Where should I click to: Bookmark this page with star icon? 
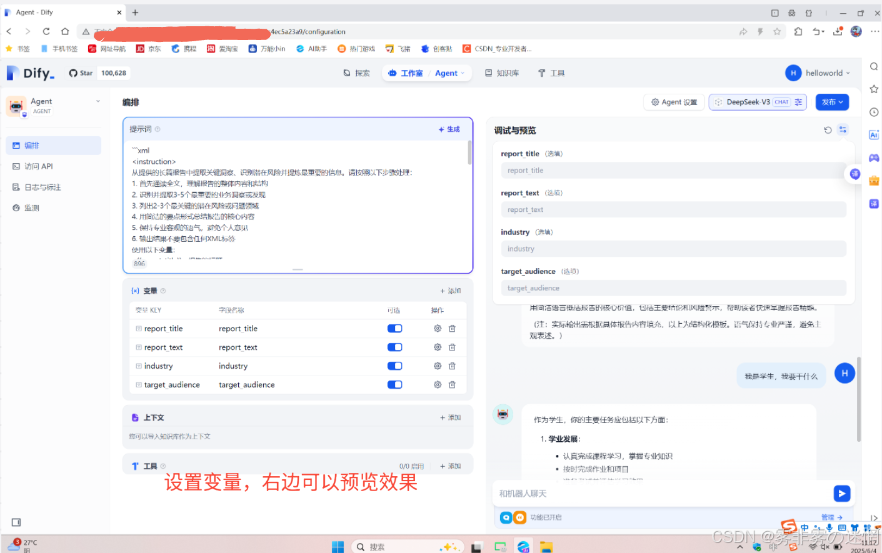coord(777,31)
